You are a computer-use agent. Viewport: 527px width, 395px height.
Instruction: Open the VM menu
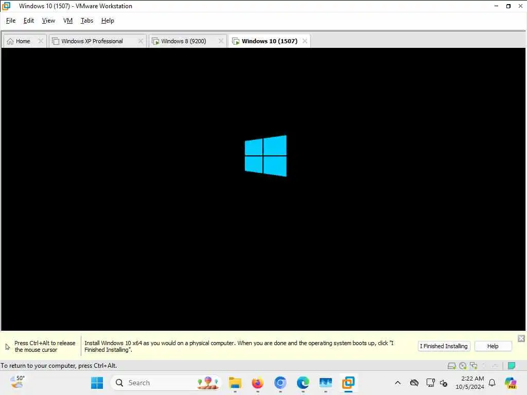68,21
